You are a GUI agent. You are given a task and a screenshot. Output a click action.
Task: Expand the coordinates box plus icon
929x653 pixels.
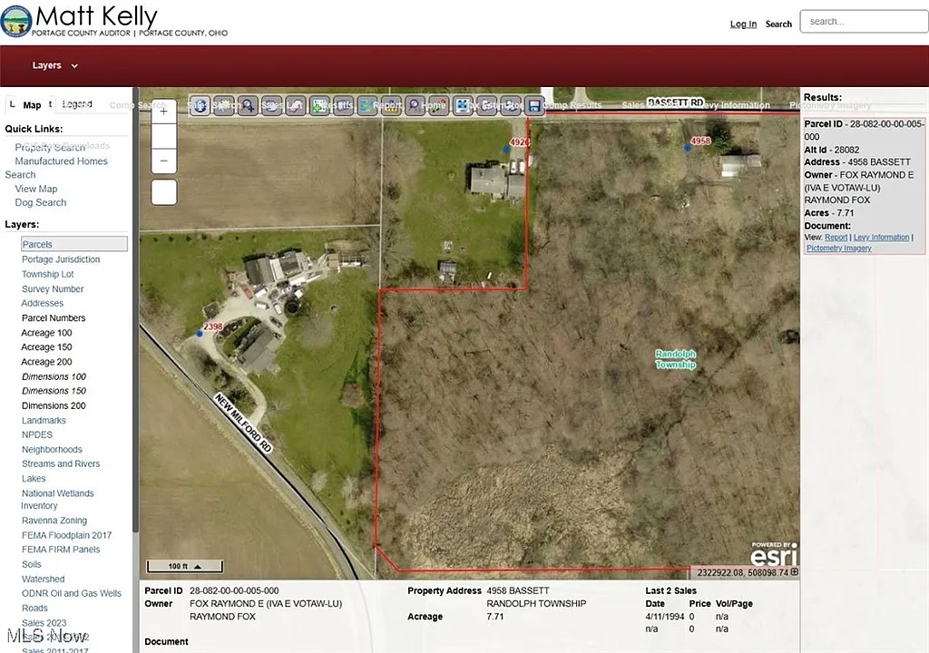tap(794, 571)
